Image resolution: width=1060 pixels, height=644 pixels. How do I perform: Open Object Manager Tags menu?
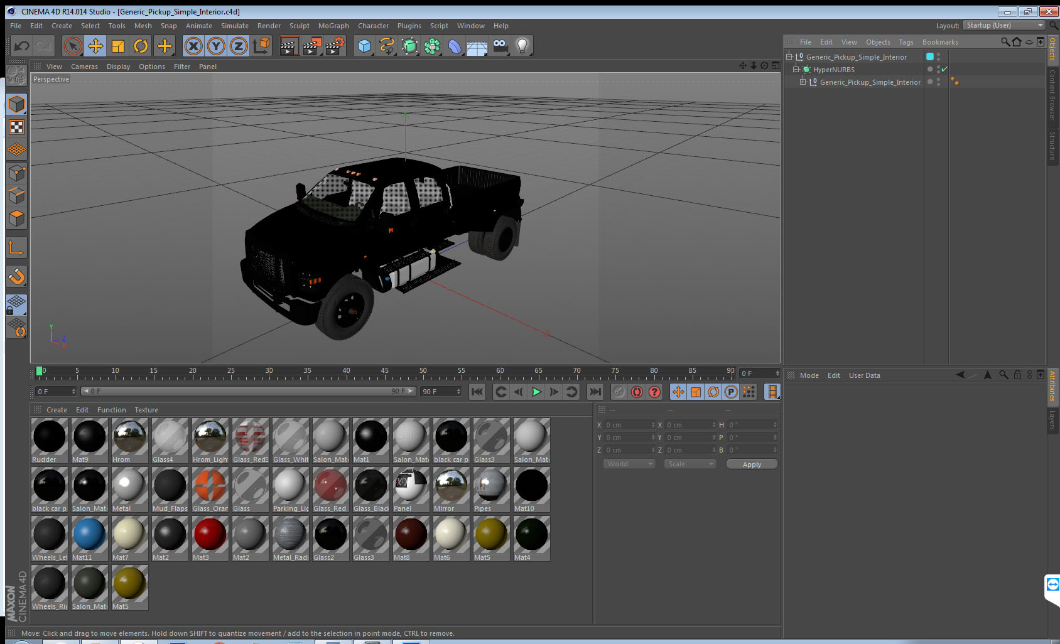coord(906,42)
